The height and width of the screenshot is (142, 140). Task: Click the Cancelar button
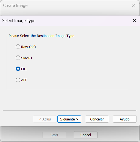pos(97,119)
